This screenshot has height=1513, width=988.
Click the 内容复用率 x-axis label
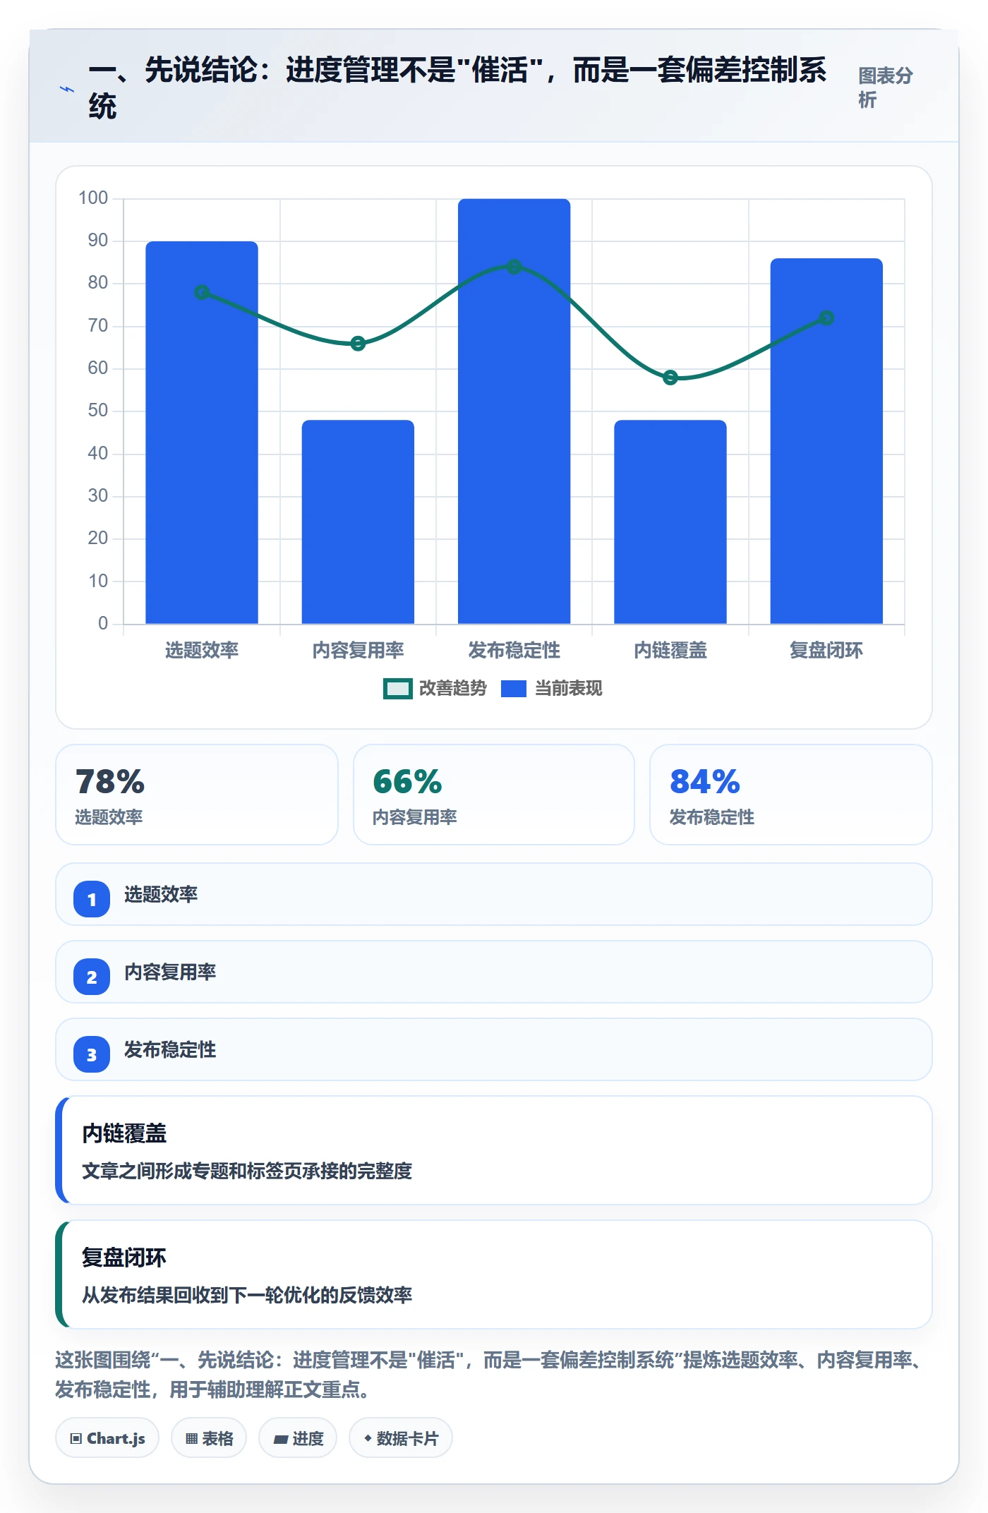tap(358, 650)
